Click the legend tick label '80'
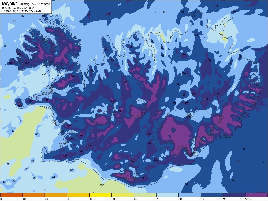The width and height of the screenshot is (268, 201). coord(180,199)
